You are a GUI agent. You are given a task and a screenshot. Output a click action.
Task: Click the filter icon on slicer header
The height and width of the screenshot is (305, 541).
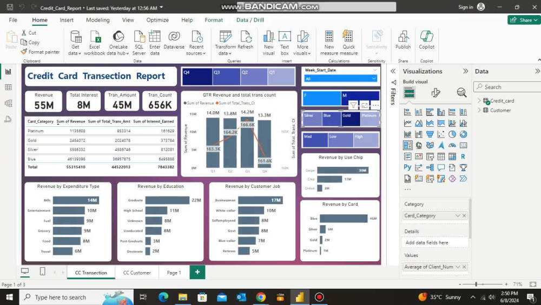tap(353, 105)
